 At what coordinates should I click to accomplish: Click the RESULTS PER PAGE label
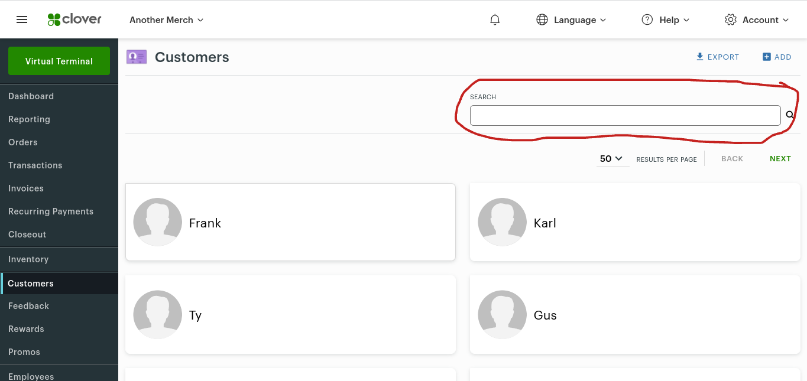pyautogui.click(x=666, y=159)
